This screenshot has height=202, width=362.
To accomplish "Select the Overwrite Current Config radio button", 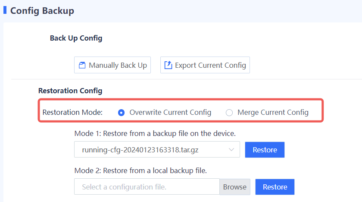I will coord(121,113).
